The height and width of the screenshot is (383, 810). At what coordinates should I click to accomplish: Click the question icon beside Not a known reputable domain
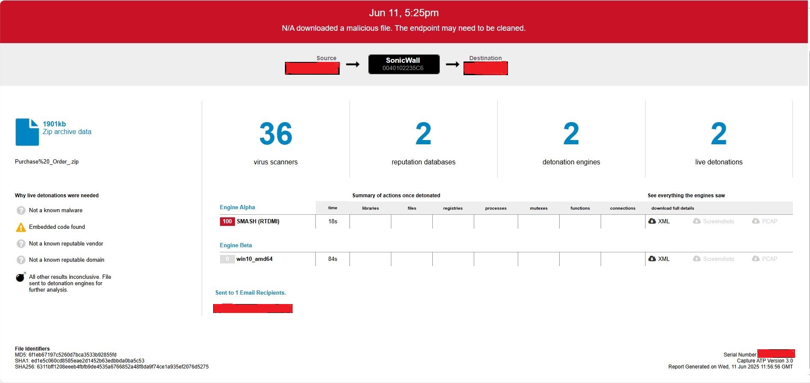tap(21, 260)
